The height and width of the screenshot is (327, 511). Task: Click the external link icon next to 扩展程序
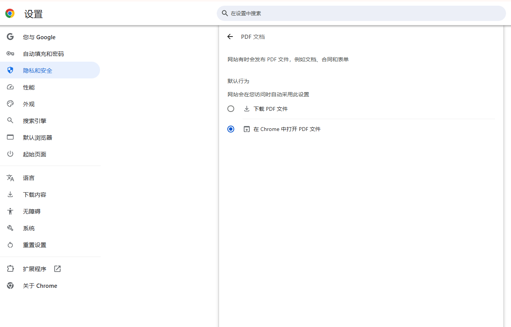point(57,269)
